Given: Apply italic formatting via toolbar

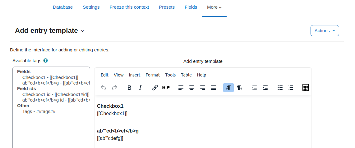Looking at the screenshot, I should [x=140, y=88].
